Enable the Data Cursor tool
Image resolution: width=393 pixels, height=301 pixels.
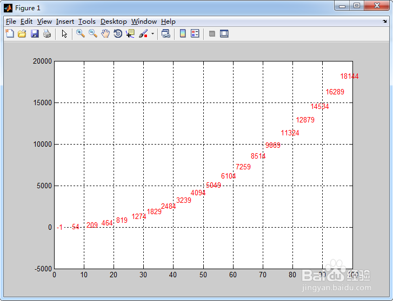click(x=130, y=33)
